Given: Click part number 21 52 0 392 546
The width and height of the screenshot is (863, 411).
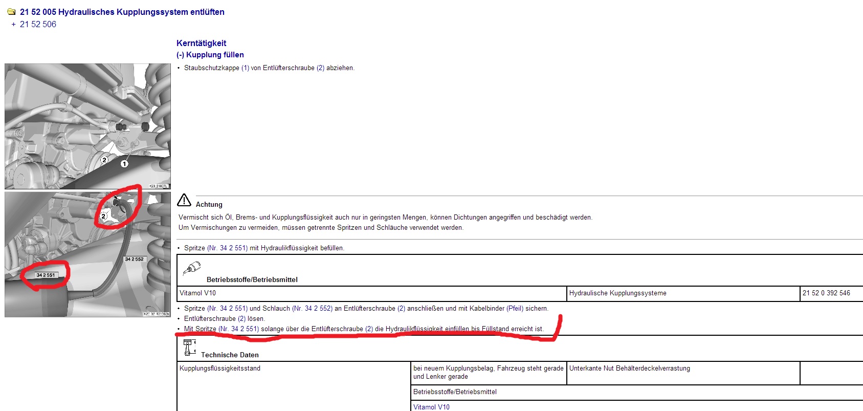Looking at the screenshot, I should coord(826,293).
